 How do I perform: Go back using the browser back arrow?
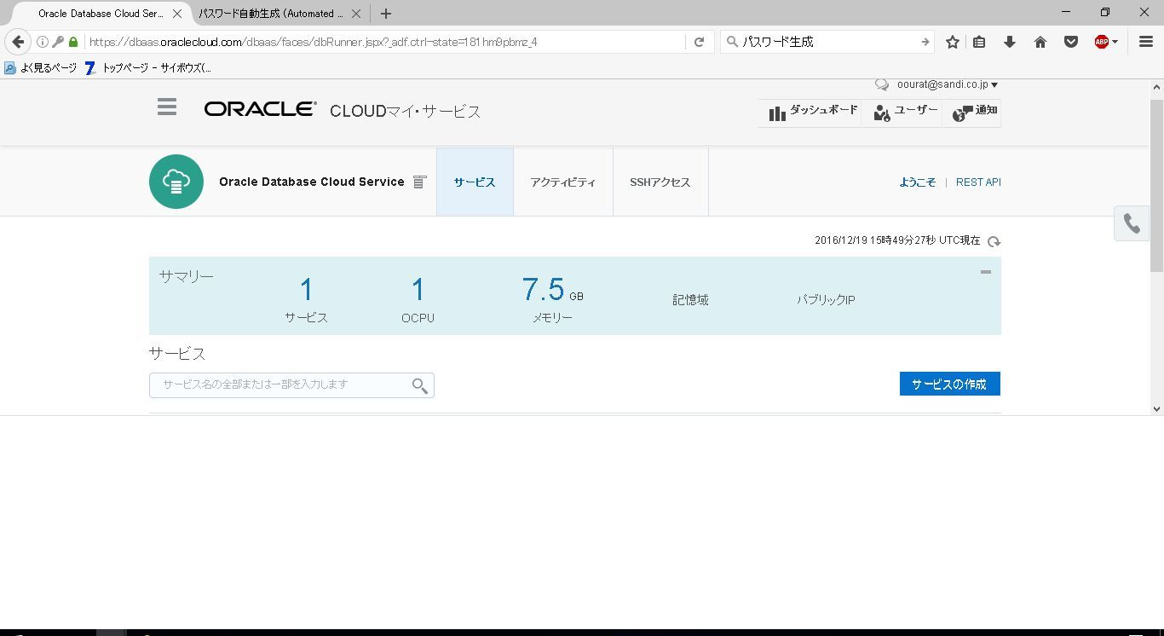click(18, 42)
